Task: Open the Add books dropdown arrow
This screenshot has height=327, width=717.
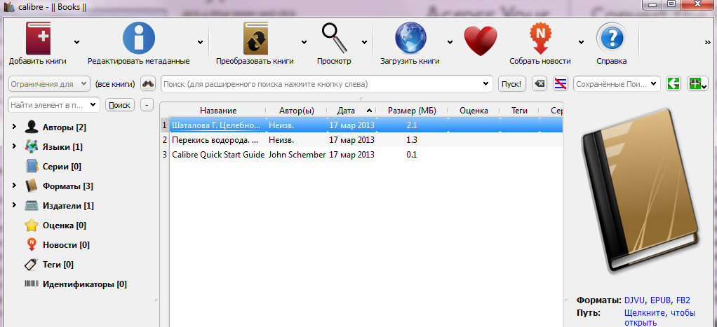Action: (x=76, y=42)
